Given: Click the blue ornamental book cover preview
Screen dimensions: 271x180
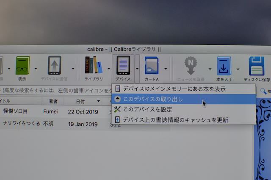Looking at the screenshot, I should (x=263, y=139).
